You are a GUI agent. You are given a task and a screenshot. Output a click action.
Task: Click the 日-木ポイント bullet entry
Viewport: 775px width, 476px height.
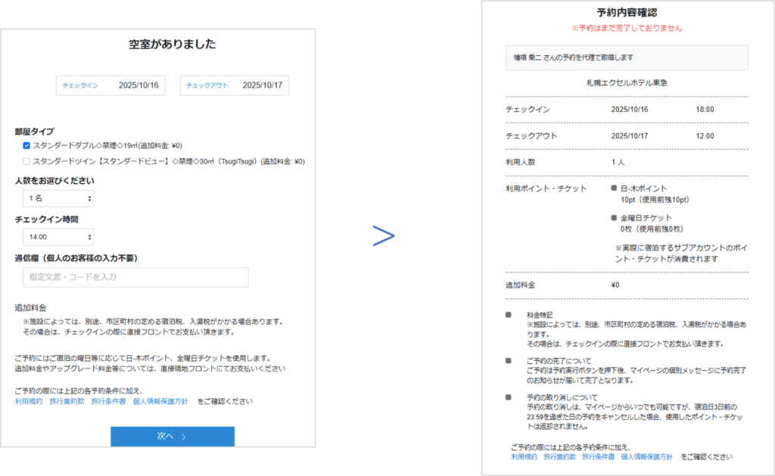[643, 188]
